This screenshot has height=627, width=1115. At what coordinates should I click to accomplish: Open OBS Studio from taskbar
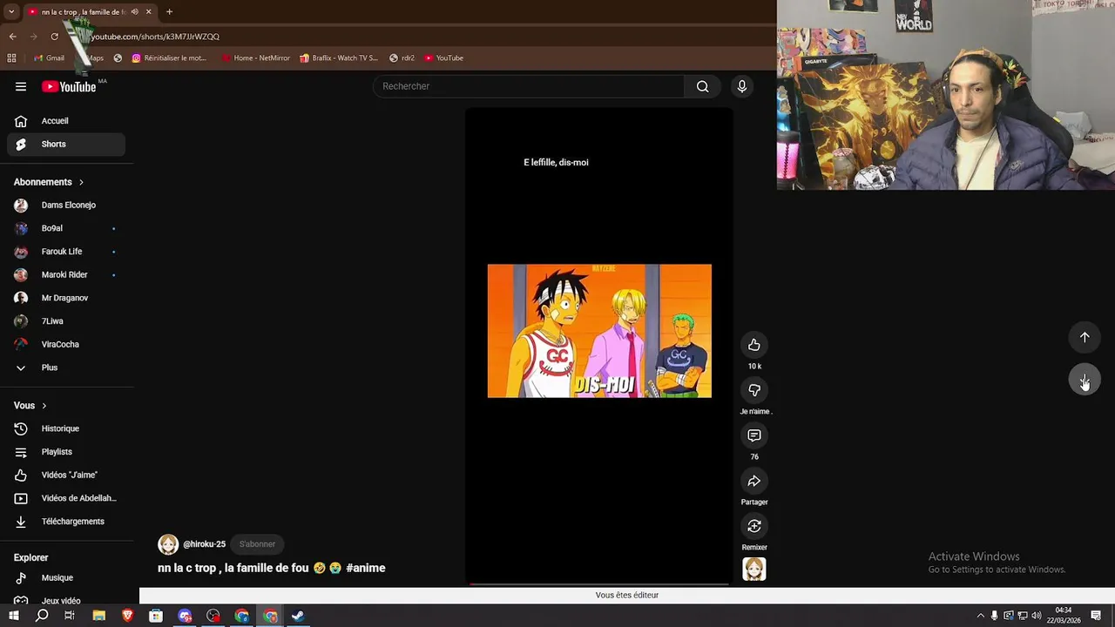pyautogui.click(x=213, y=616)
